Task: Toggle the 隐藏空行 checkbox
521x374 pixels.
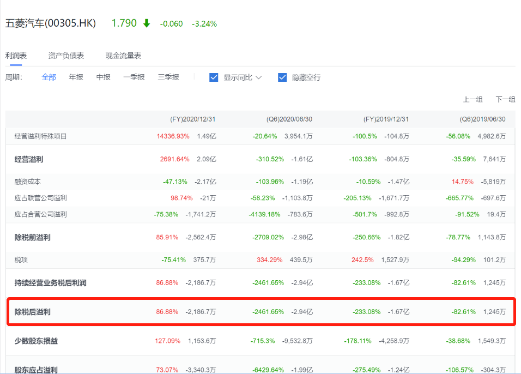Action: [282, 77]
